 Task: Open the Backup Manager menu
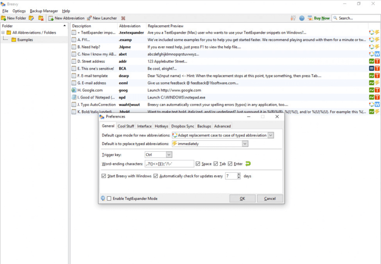[44, 11]
